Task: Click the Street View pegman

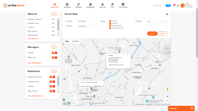Action: click(168, 89)
